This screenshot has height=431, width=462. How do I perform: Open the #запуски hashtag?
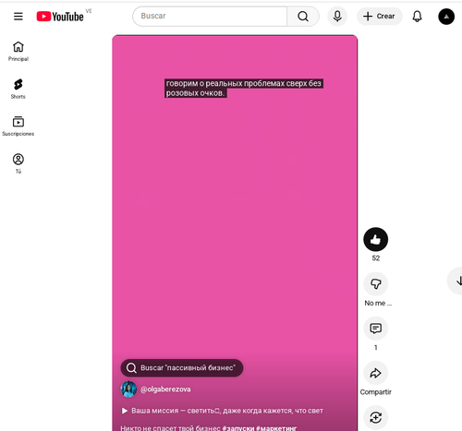[238, 428]
